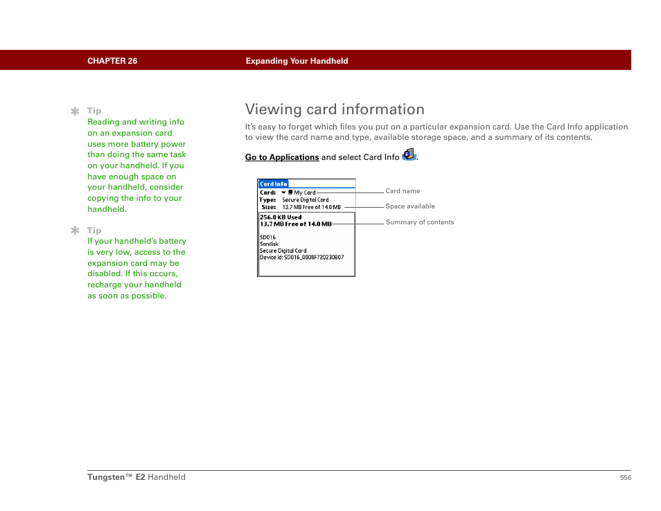The image size is (661, 511).
Task: Click the CHAPTER 26 header label
Action: coord(112,61)
